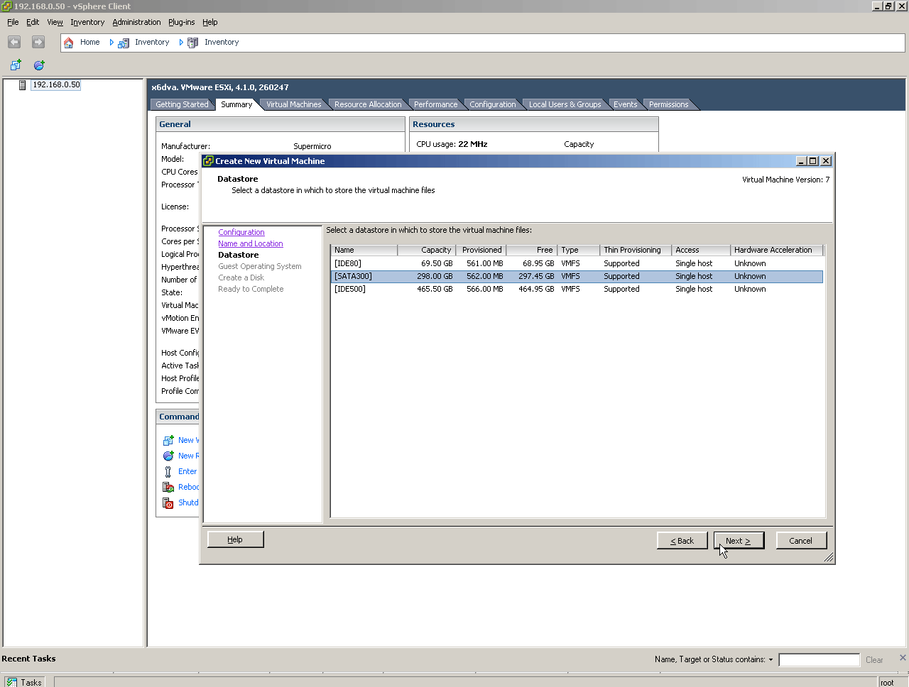Click the Help button in wizard
The height and width of the screenshot is (687, 909).
click(235, 540)
